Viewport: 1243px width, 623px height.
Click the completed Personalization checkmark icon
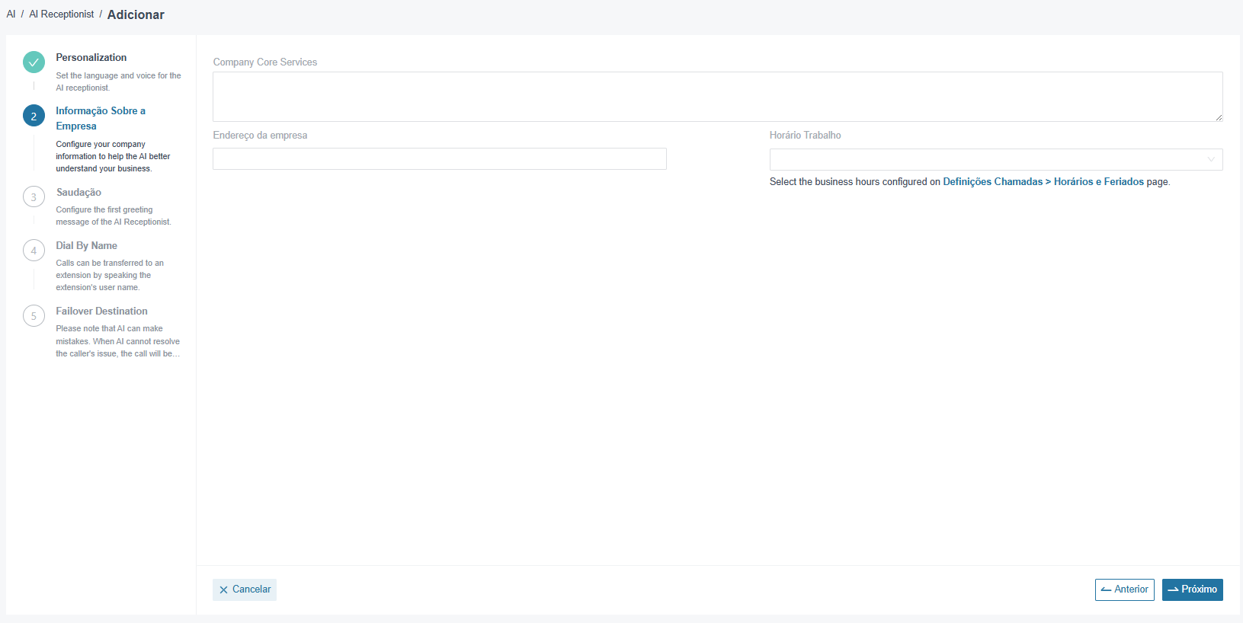pos(34,62)
